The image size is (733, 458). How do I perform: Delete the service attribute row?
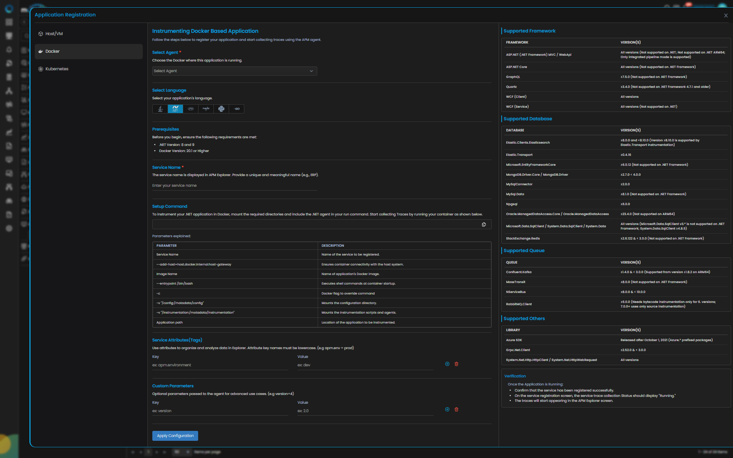coord(456,364)
